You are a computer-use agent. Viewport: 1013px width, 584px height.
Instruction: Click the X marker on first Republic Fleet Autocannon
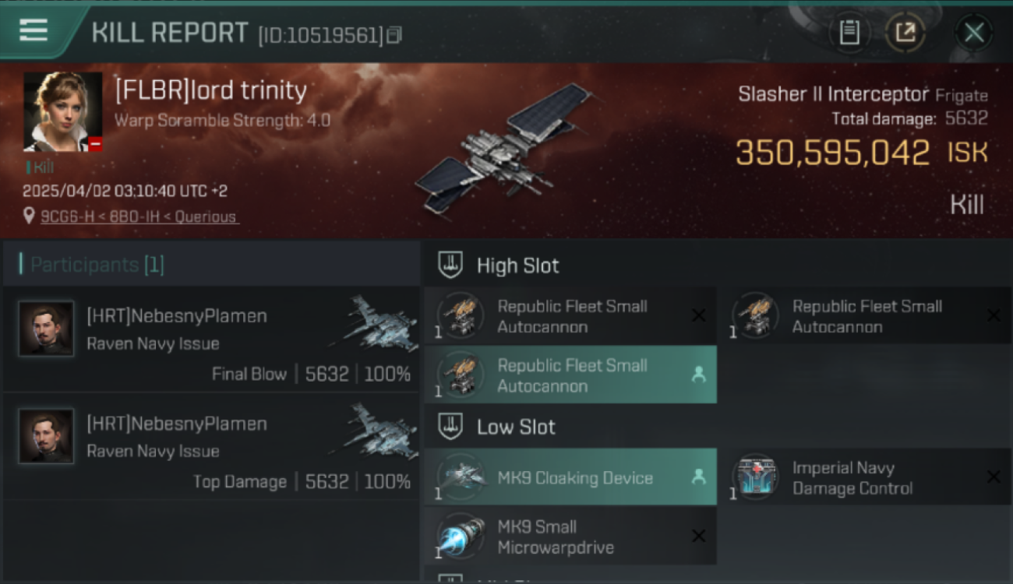pos(698,315)
